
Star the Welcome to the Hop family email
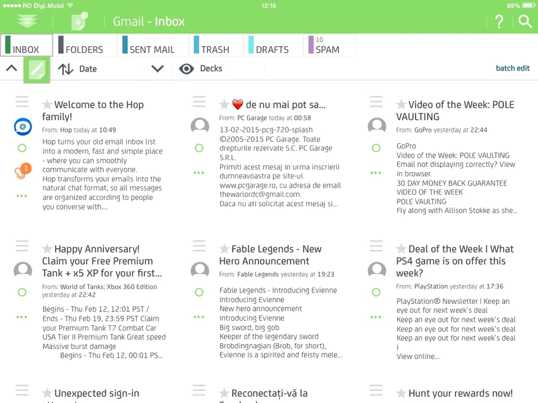pyautogui.click(x=47, y=104)
